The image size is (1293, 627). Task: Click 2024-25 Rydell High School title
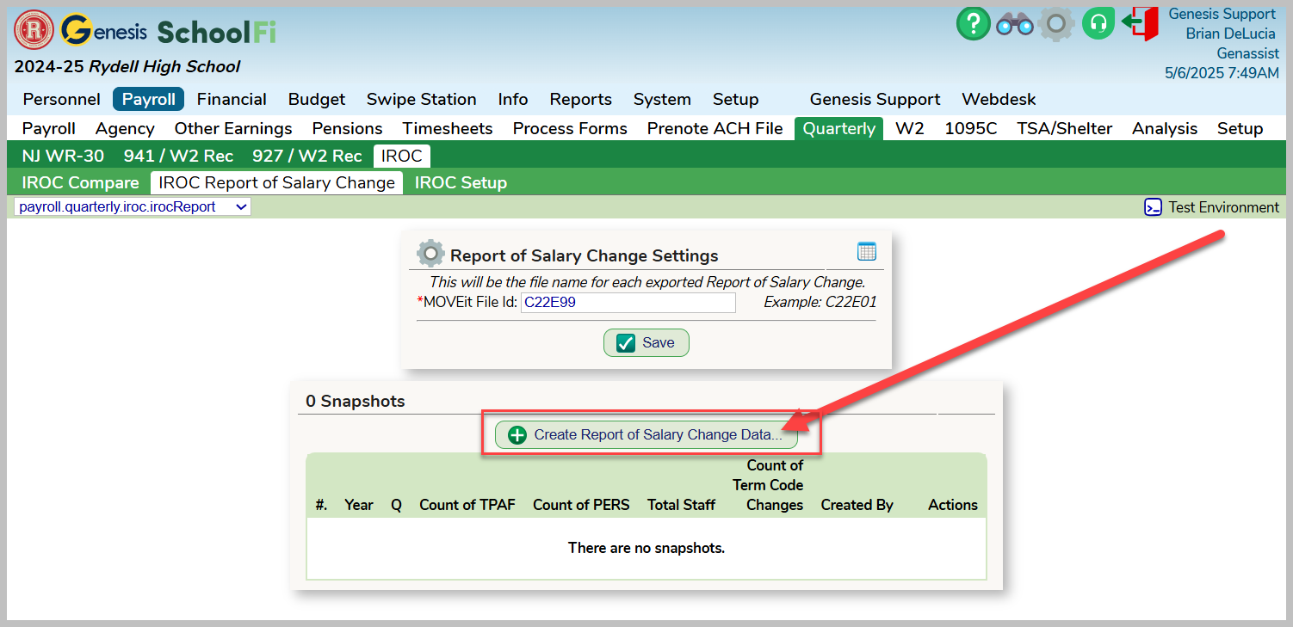127,67
